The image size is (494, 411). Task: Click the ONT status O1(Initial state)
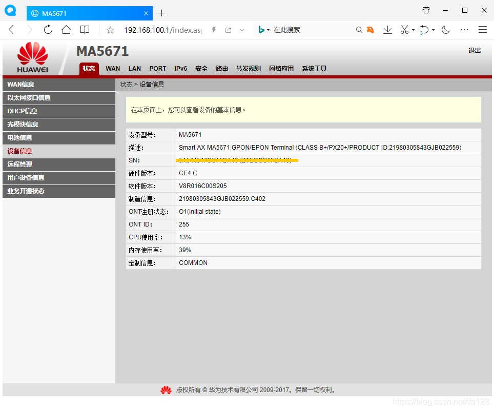(x=200, y=212)
